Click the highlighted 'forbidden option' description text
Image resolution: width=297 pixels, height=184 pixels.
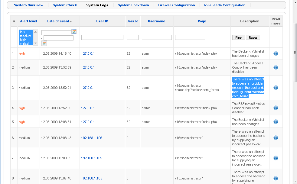(248, 88)
